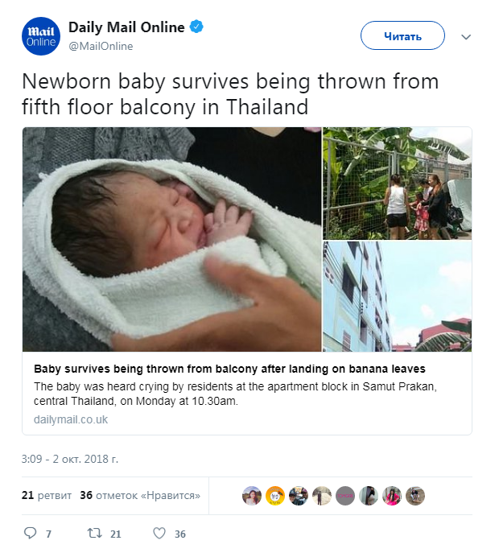Click the Daily Mail Online profile avatar
The width and height of the screenshot is (499, 557).
pyautogui.click(x=41, y=36)
